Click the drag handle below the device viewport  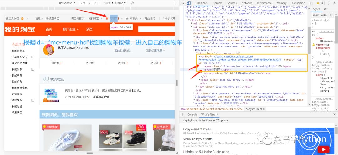click(90, 152)
